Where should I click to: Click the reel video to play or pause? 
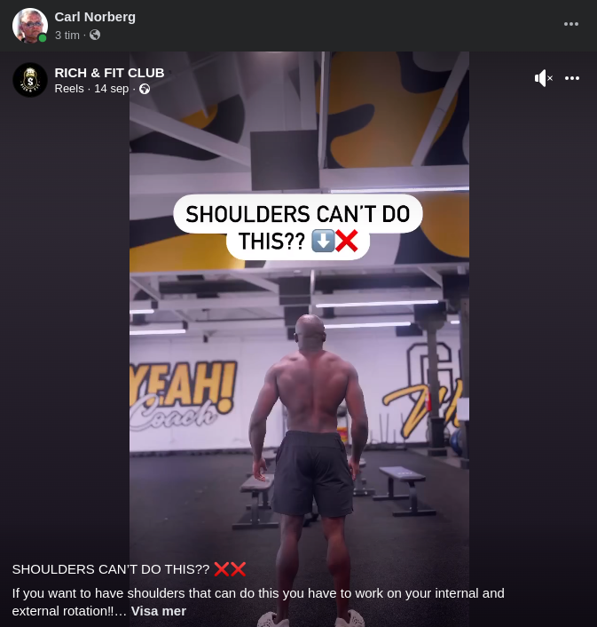(299, 360)
